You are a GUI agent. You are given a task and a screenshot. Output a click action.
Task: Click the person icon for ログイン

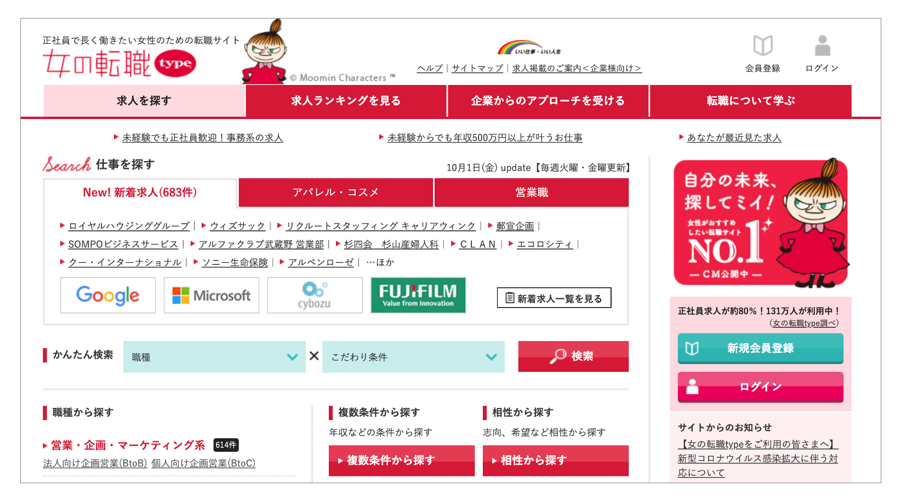tap(822, 46)
